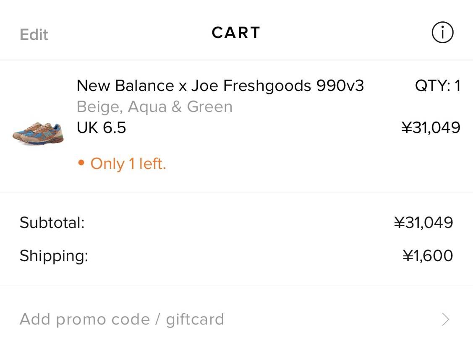Image resolution: width=473 pixels, height=348 pixels.
Task: Open Add promo code / giftcard field
Action: (237, 319)
